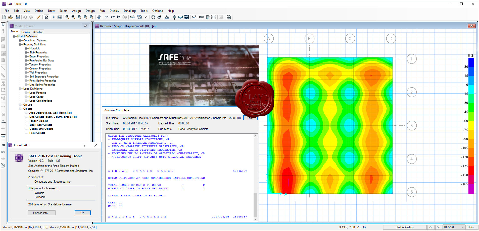Expand the Slab Properties node
This screenshot has height=231, width=479.
coord(26,52)
